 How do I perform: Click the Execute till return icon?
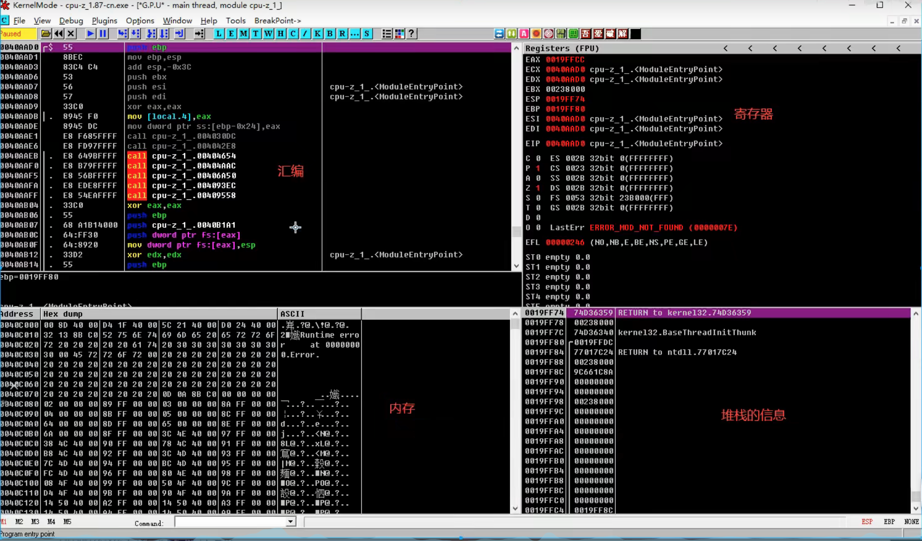point(179,34)
